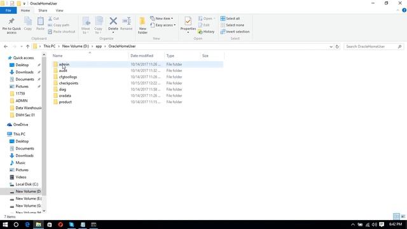Click the Cut scissors icon
The height and width of the screenshot is (229, 407).
[x=50, y=18]
